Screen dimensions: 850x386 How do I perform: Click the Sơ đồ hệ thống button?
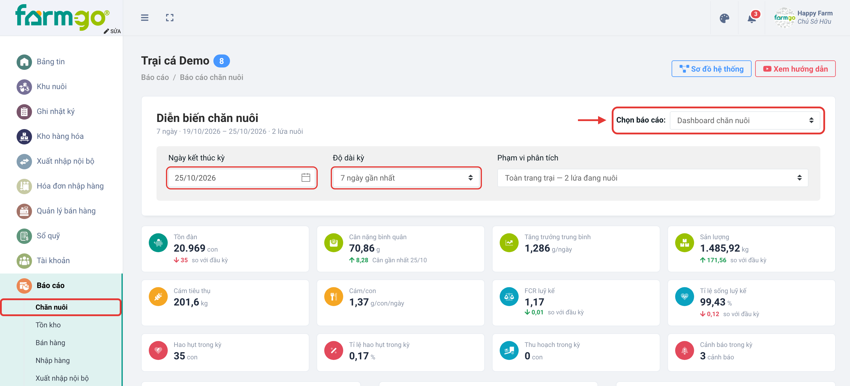711,69
